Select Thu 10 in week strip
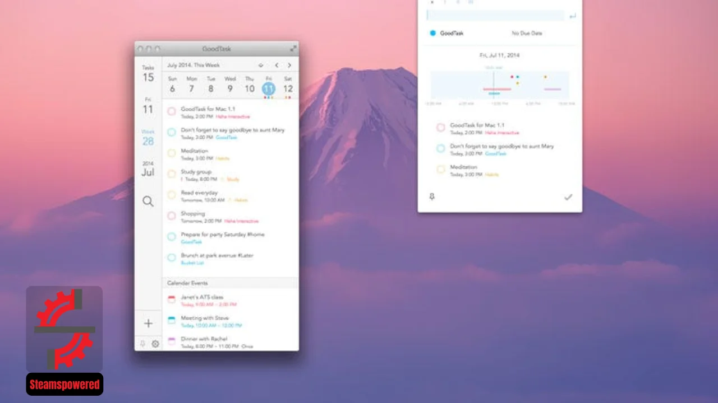Screen dimensions: 718x403 tap(250, 85)
